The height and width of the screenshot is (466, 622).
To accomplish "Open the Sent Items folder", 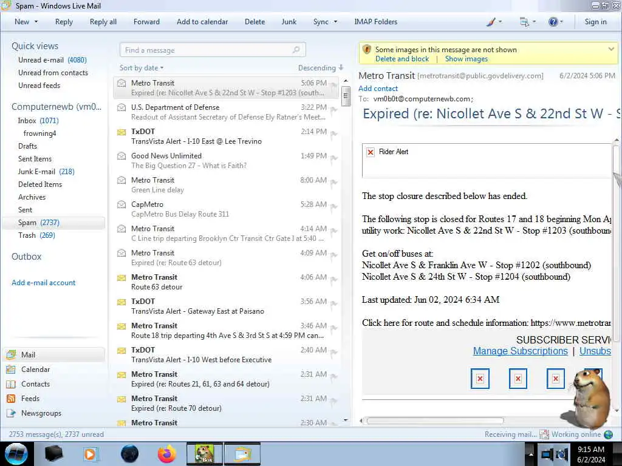I will pos(35,158).
